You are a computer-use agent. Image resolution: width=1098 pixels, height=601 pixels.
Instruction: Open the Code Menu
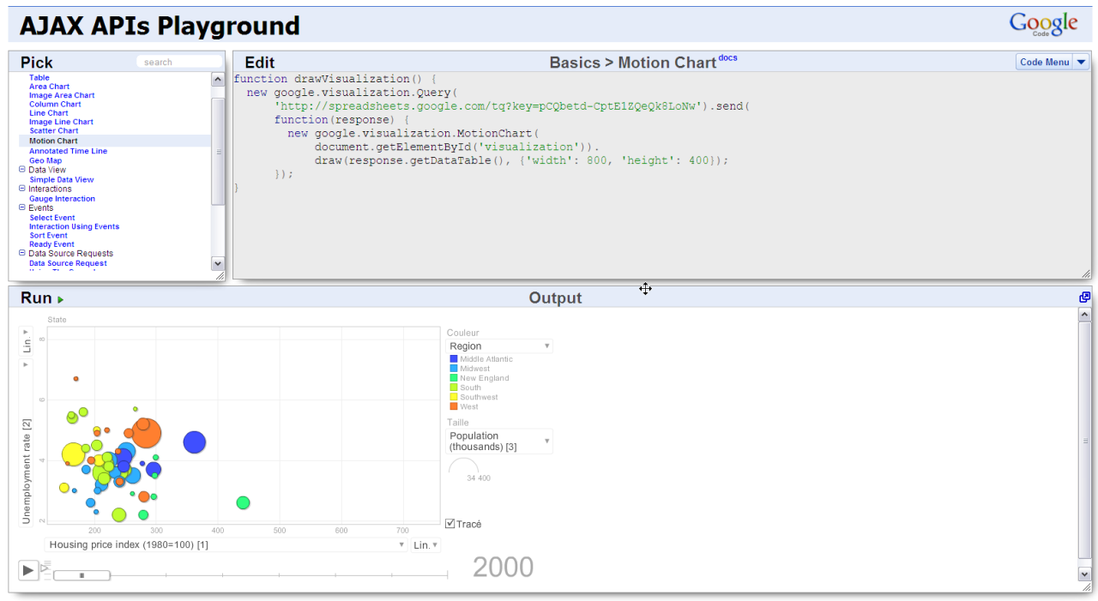[1051, 62]
